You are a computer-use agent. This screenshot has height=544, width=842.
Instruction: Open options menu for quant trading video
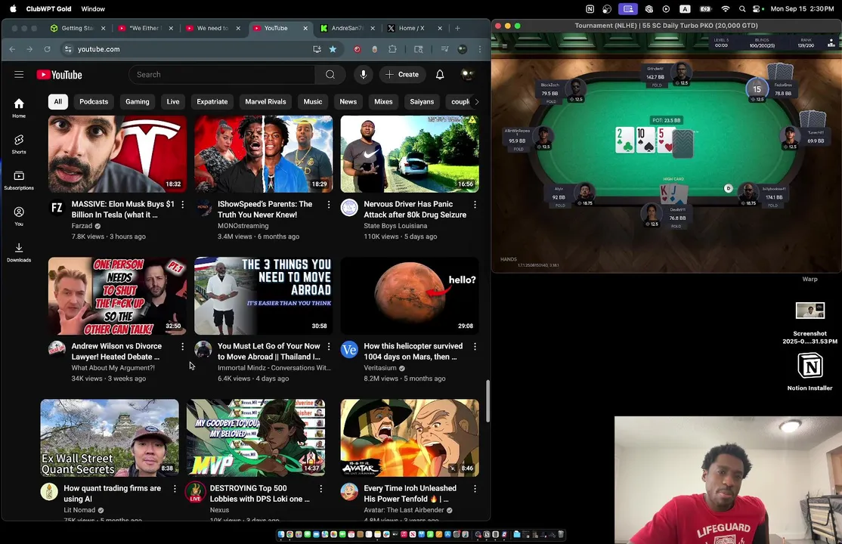click(x=175, y=489)
